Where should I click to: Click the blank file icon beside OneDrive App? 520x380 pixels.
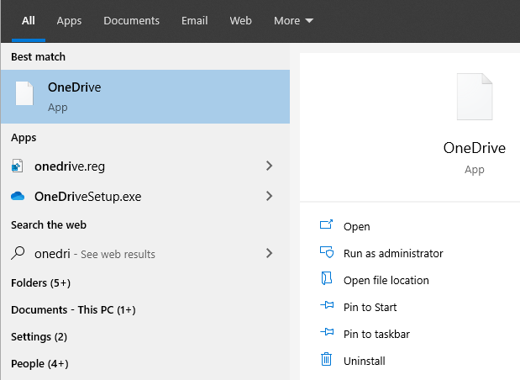pyautogui.click(x=24, y=93)
